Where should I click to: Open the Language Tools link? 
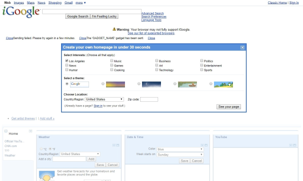coord(151,20)
